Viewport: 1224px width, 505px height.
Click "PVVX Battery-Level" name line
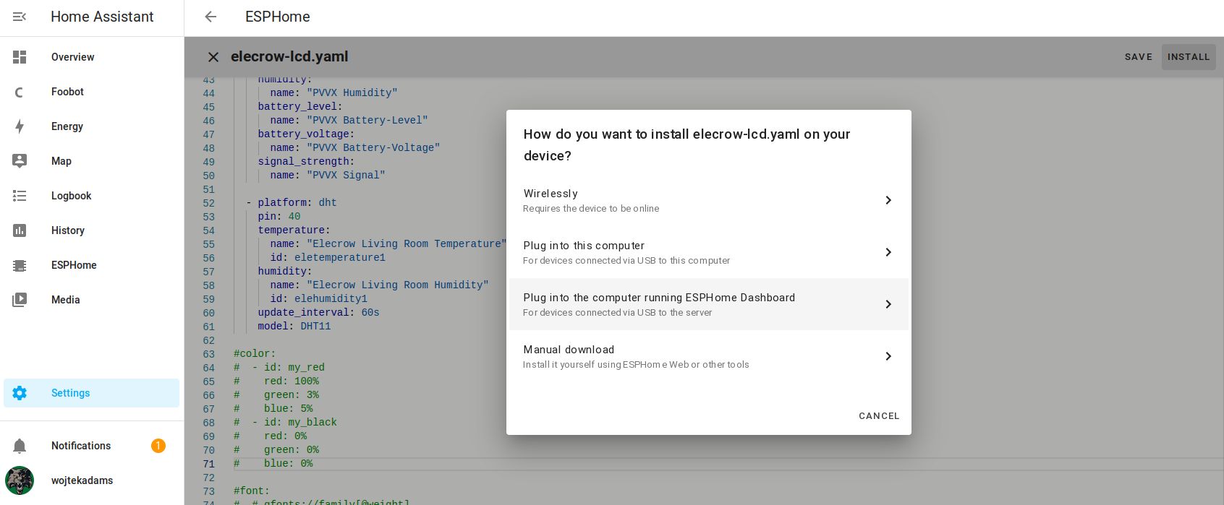(x=349, y=121)
